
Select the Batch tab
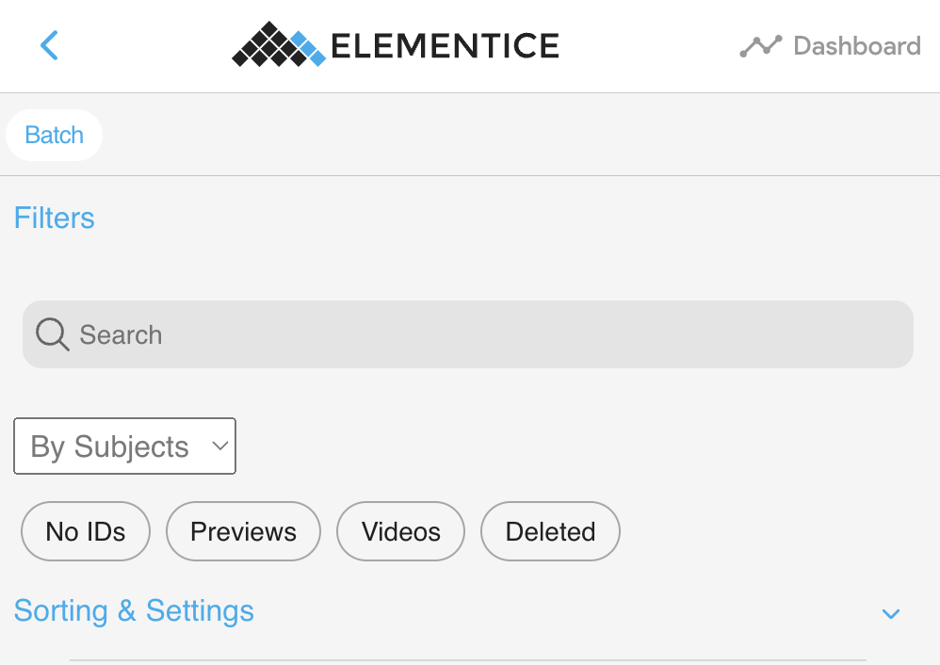(x=54, y=135)
